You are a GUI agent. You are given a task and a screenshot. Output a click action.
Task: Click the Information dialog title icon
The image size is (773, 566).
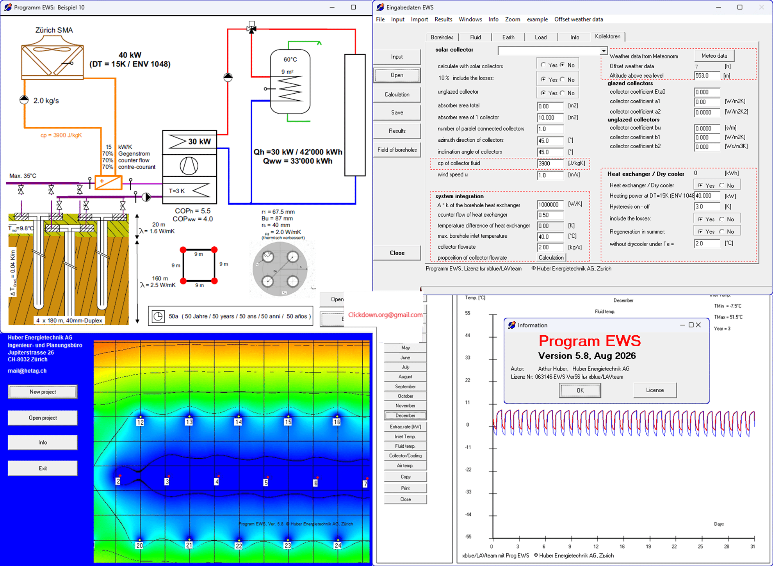pyautogui.click(x=512, y=325)
